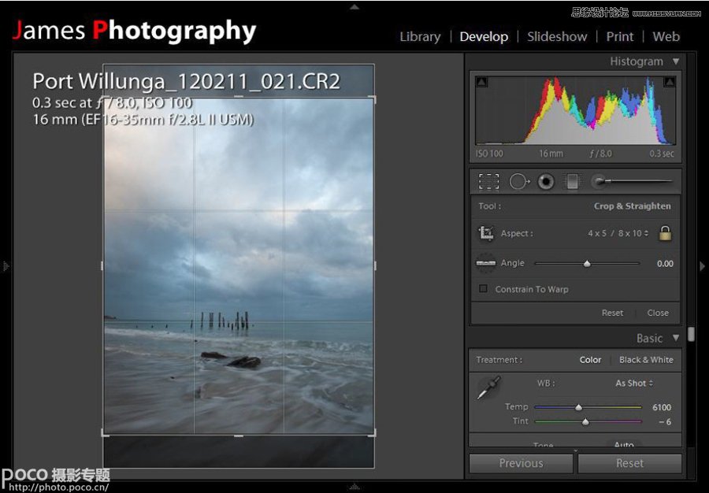Collapse the Basic panel triangle
The width and height of the screenshot is (709, 493).
pyautogui.click(x=676, y=338)
